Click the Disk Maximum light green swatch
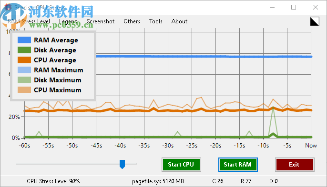The image size is (327, 187). pos(24,80)
